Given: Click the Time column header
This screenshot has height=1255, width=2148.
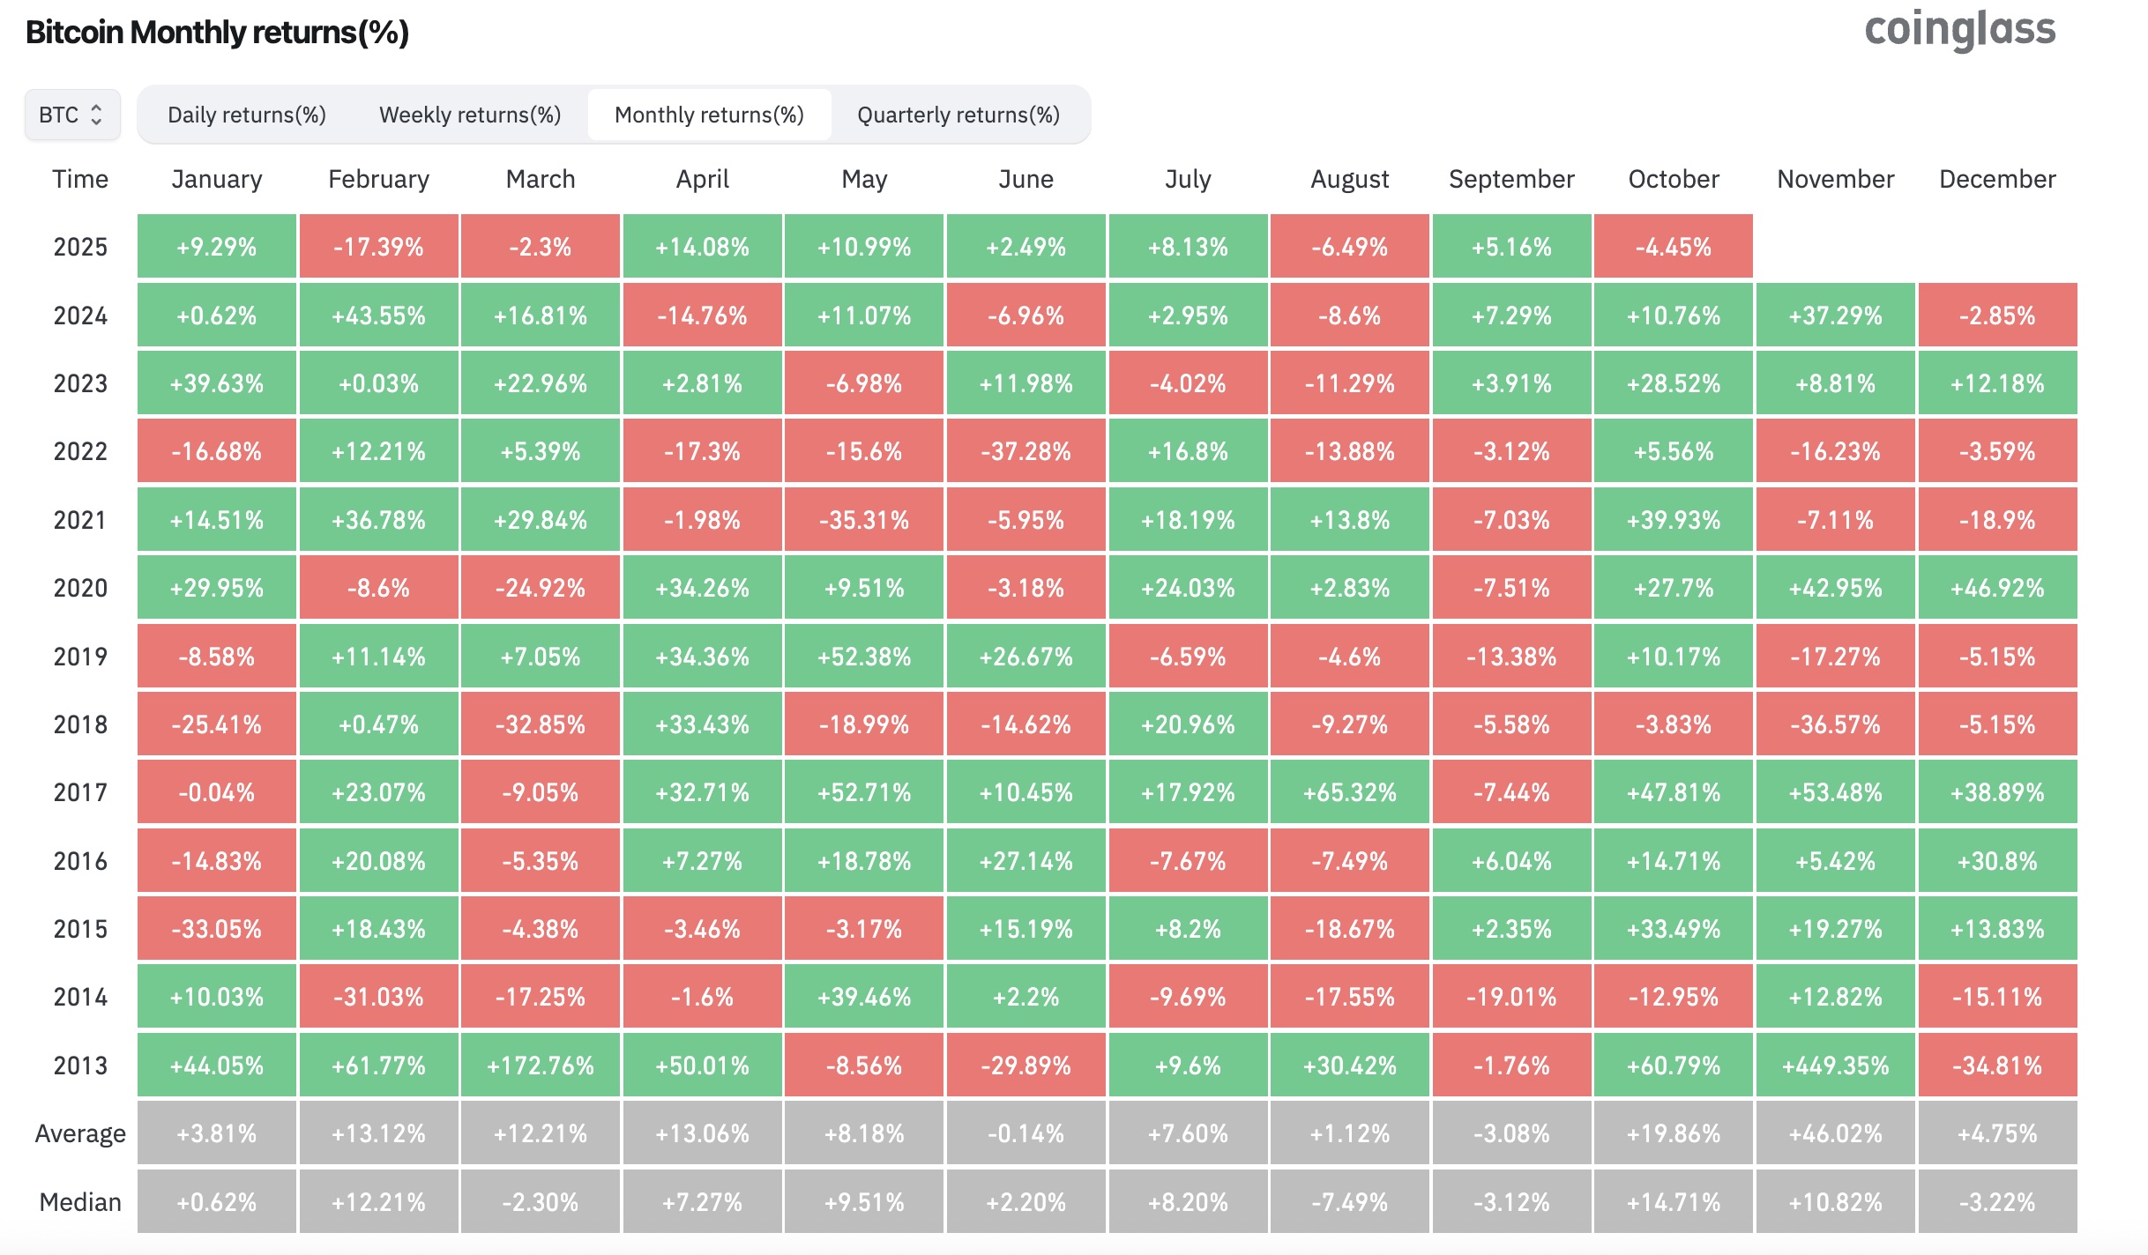Looking at the screenshot, I should click(80, 179).
